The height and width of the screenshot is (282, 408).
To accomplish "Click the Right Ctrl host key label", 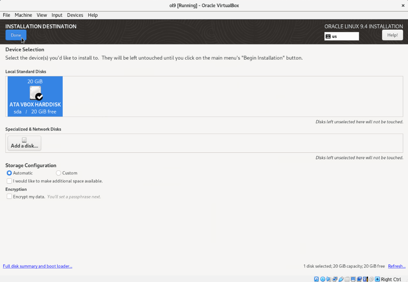I will point(391,279).
